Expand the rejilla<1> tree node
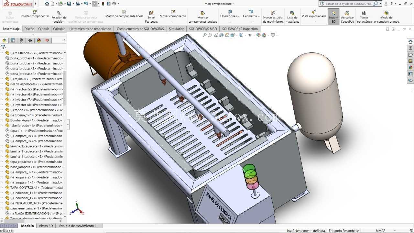This screenshot has width=414, height=233. (2, 79)
